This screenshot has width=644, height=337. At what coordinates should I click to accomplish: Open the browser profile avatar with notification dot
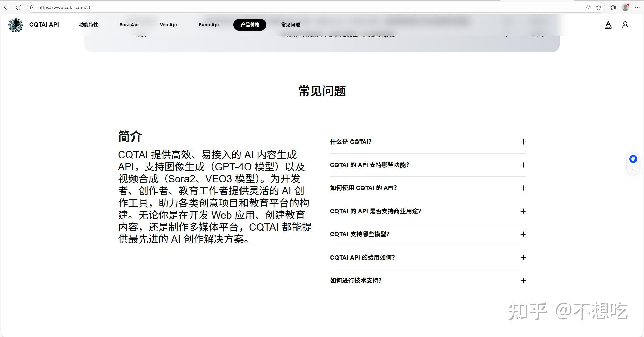point(625,7)
